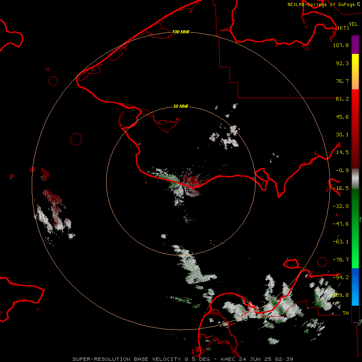Image resolution: width=362 pixels, height=362 pixels.
Task: Click the 50 NMI range ring label
Action: coord(181,107)
